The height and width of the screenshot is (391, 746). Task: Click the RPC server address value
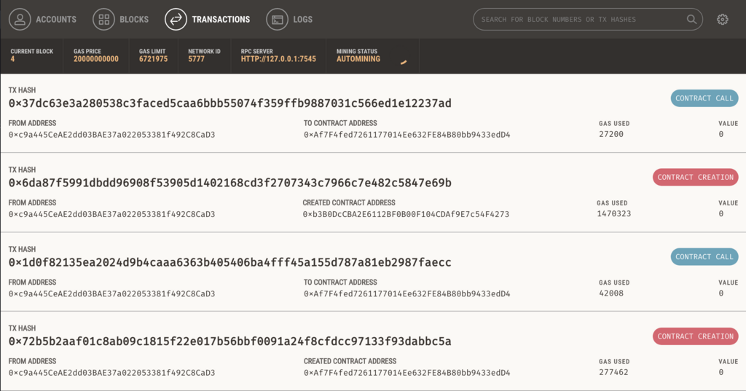coord(278,59)
